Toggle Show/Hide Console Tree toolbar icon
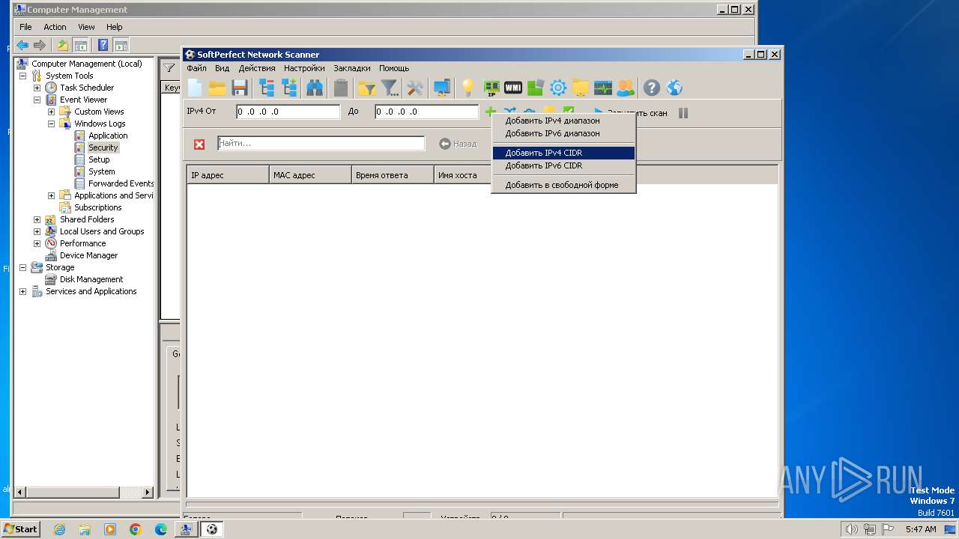The image size is (959, 539). click(x=81, y=45)
